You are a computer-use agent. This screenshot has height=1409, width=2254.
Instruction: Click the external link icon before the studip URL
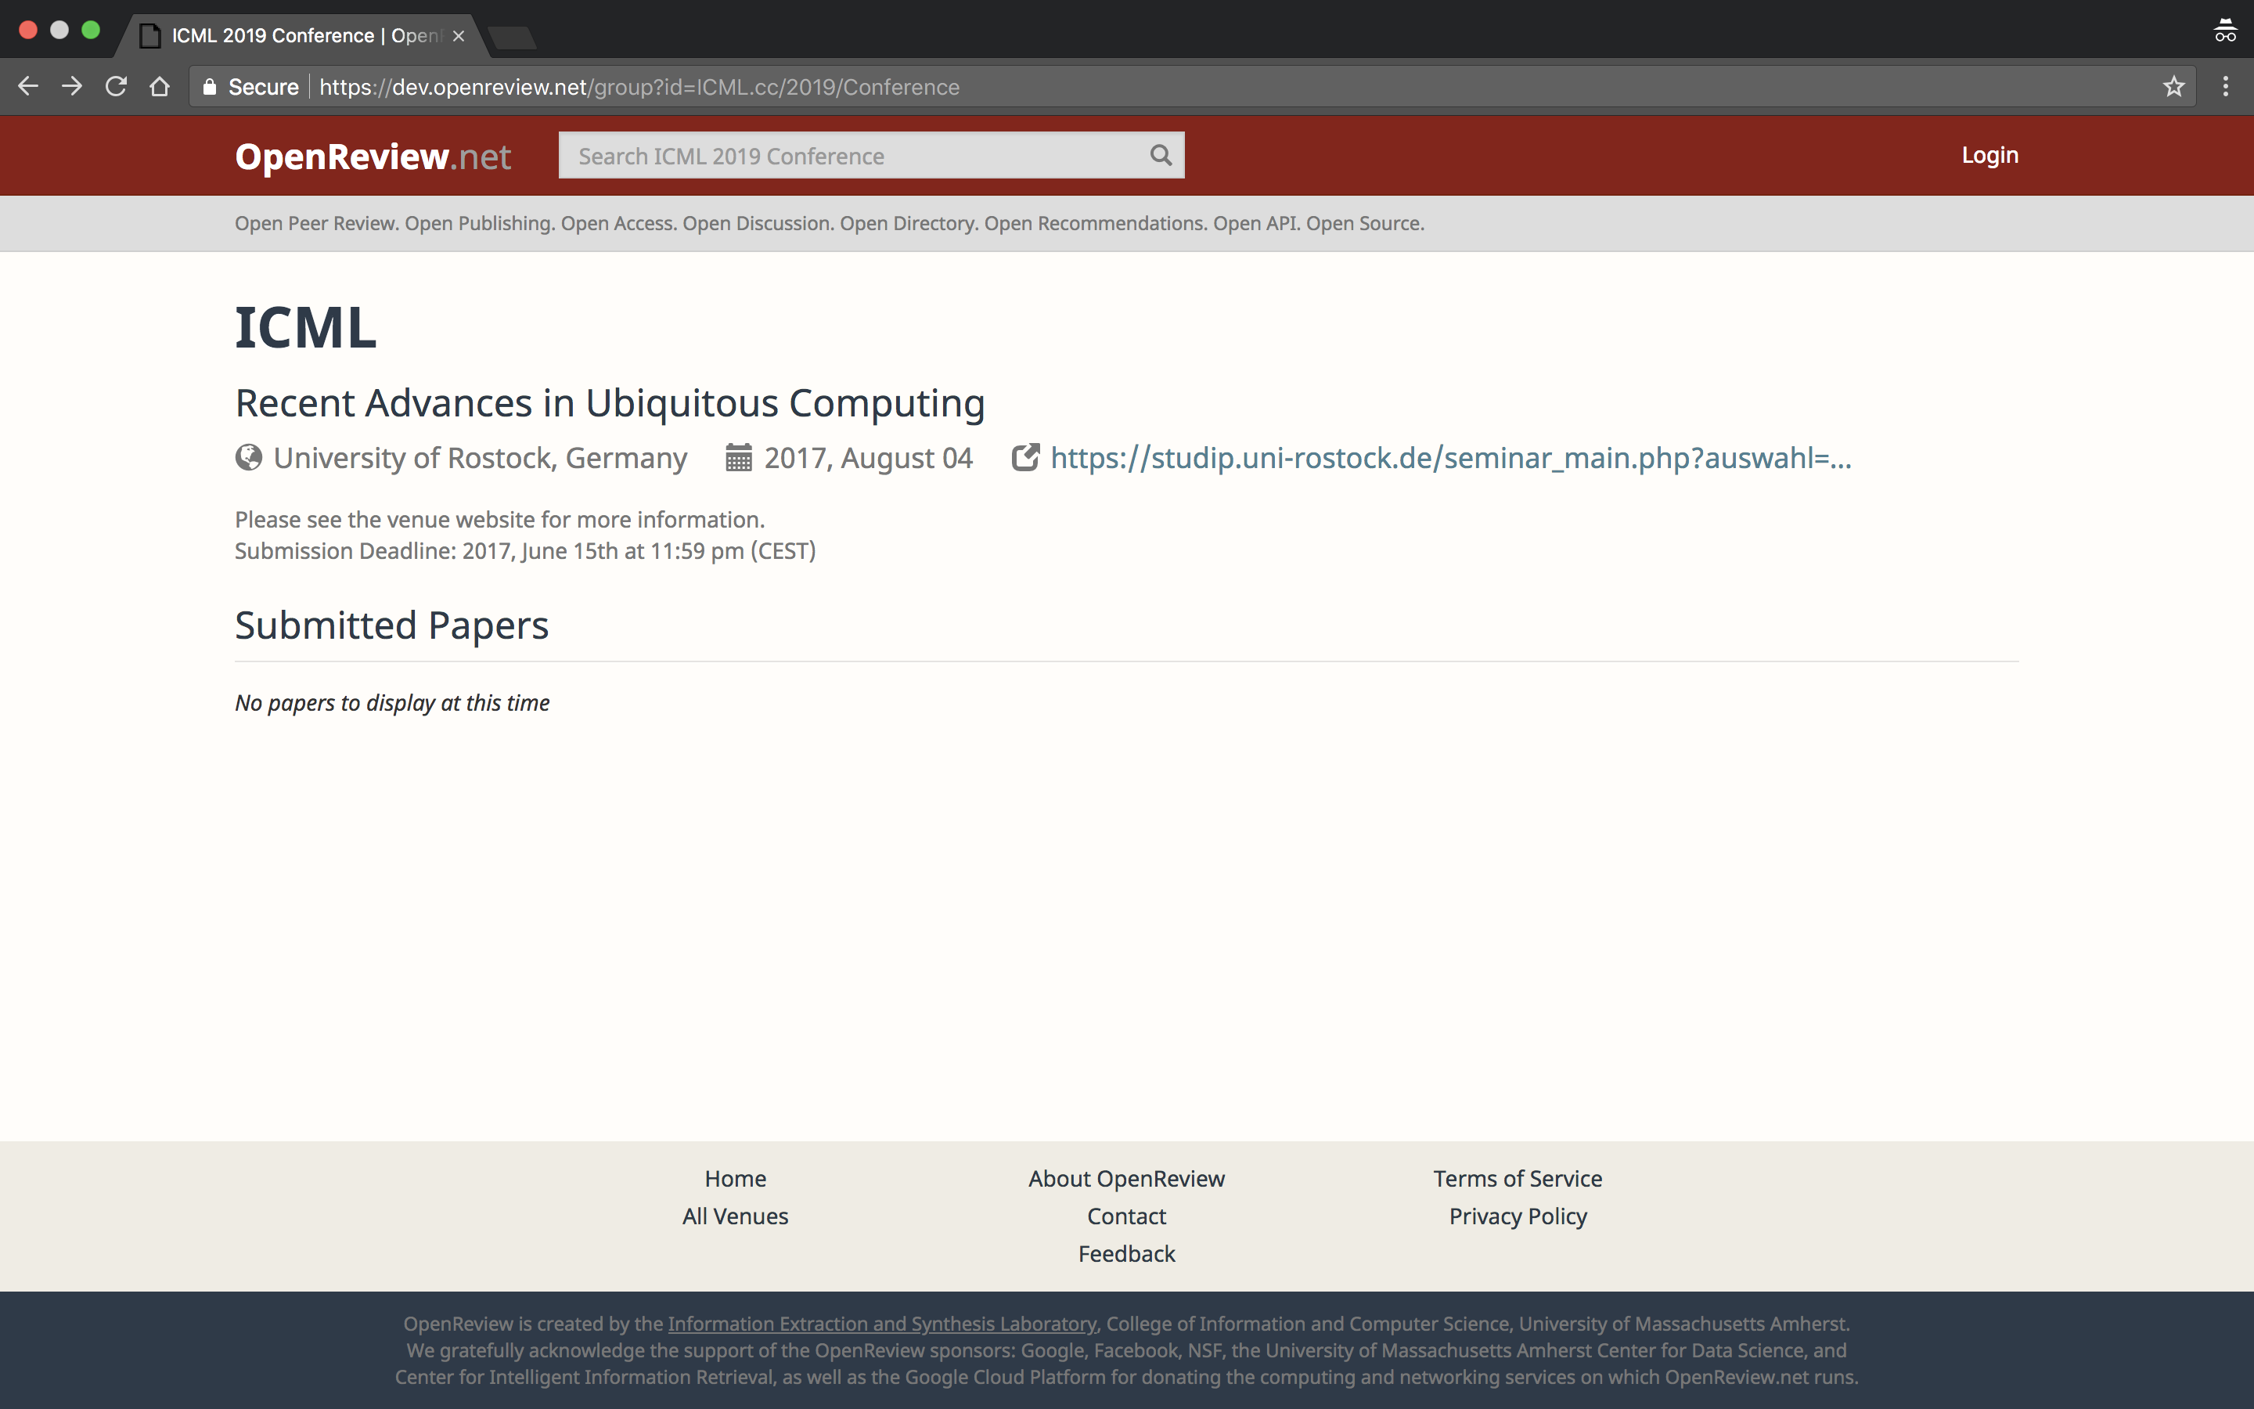[x=1024, y=458]
